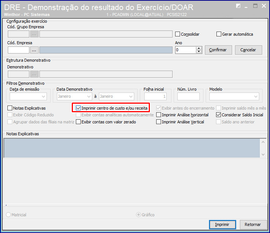The image size is (270, 233).
Task: Open the Cód. Empresa lookup button
Action: click(x=34, y=50)
